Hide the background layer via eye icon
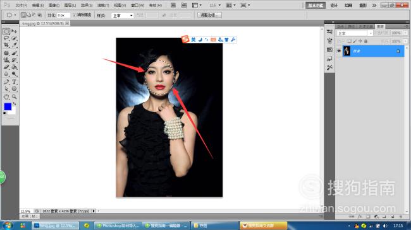The height and width of the screenshot is (230, 411). click(339, 51)
